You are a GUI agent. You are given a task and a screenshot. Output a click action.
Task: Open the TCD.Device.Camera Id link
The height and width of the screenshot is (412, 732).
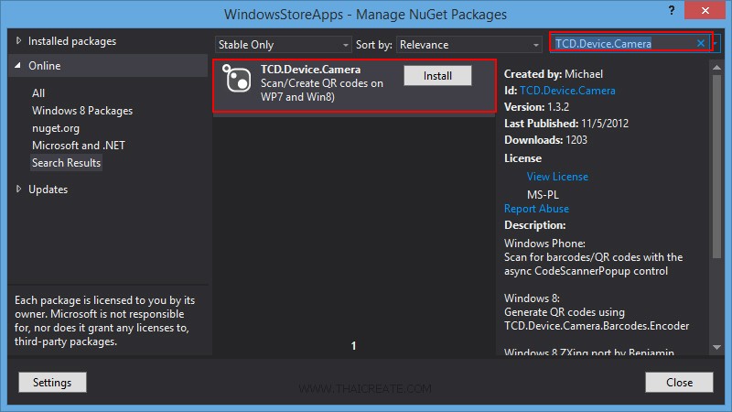pos(567,91)
